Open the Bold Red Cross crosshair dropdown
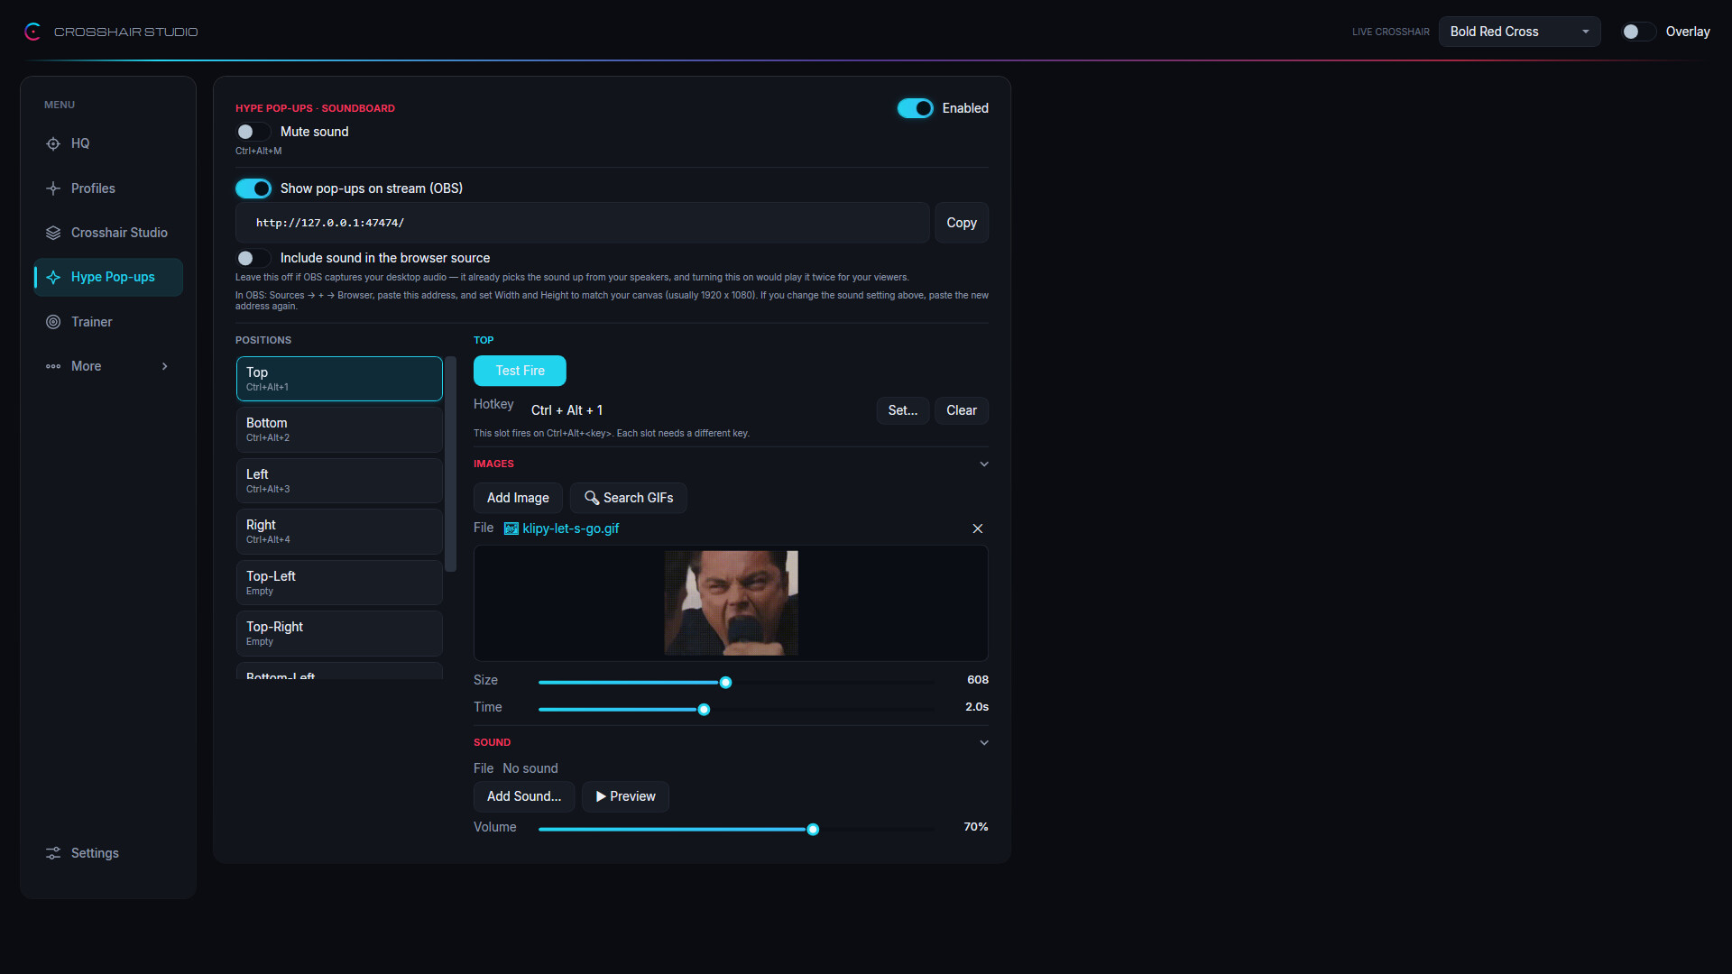1732x974 pixels. pyautogui.click(x=1519, y=32)
